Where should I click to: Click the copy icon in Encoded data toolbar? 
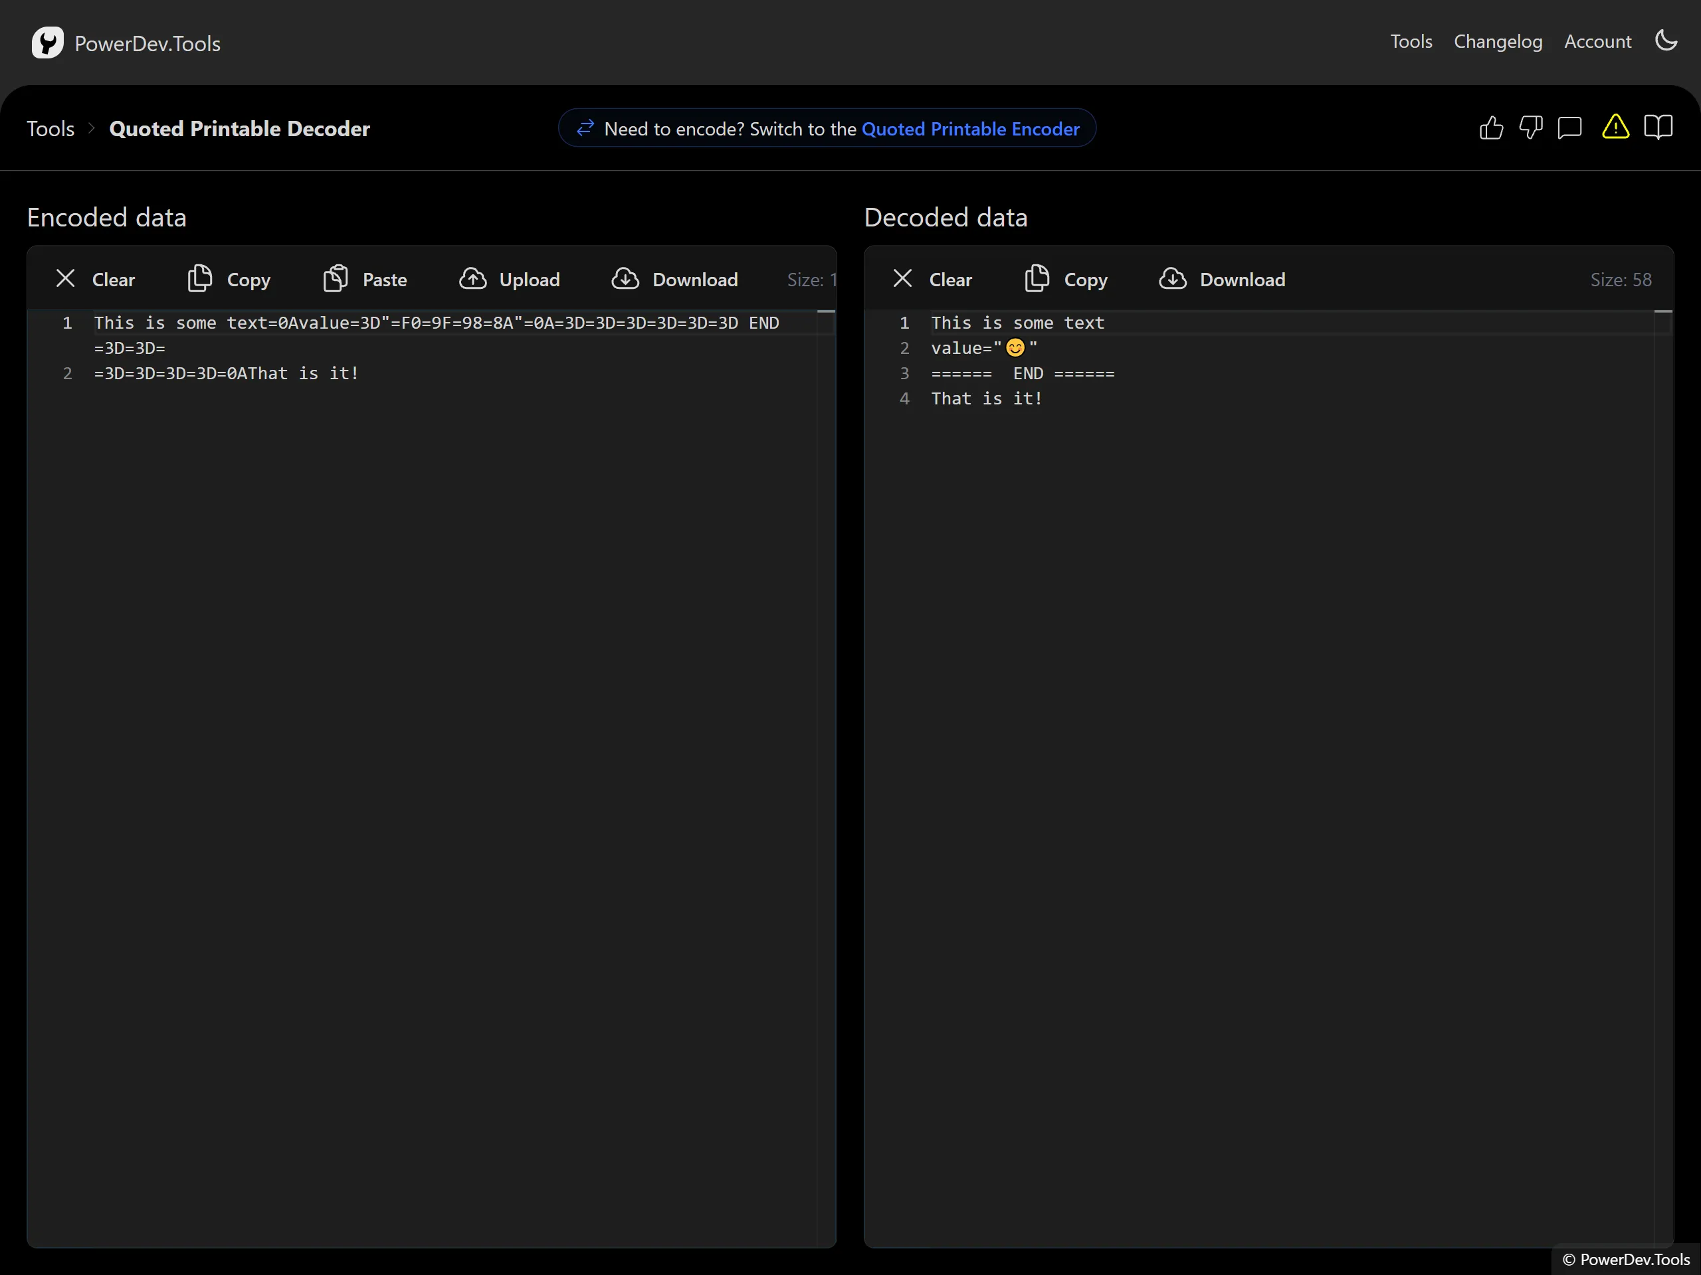point(200,278)
